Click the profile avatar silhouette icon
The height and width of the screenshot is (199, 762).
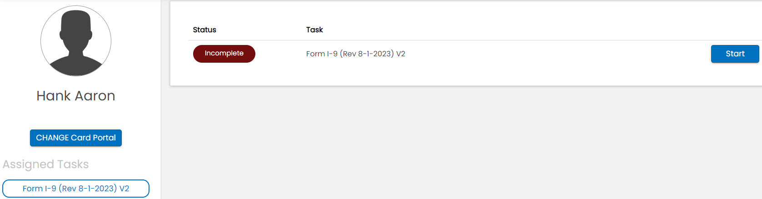click(76, 41)
